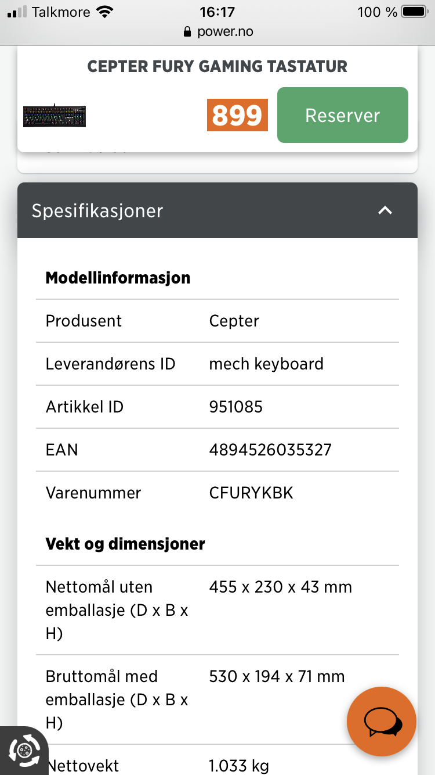
Task: Tap the 16:17 clock in status bar
Action: click(x=217, y=12)
